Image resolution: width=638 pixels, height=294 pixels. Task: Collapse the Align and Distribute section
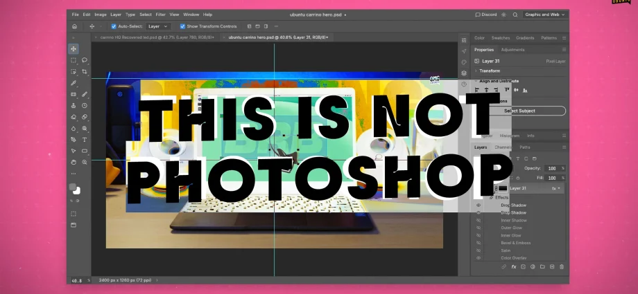coord(476,81)
